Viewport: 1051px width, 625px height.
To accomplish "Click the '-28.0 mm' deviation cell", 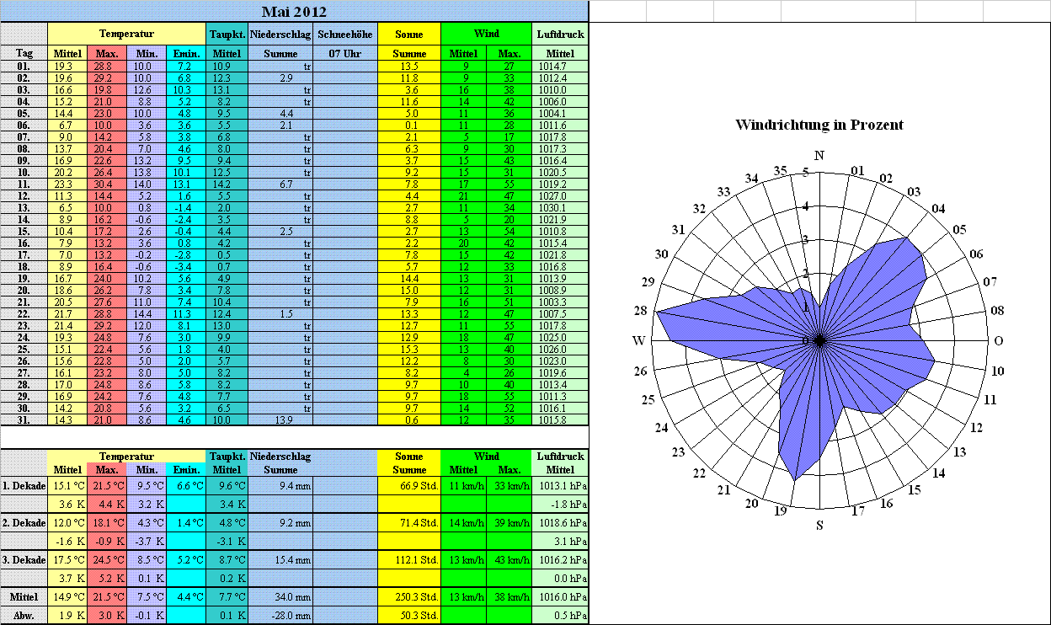I will [x=281, y=615].
